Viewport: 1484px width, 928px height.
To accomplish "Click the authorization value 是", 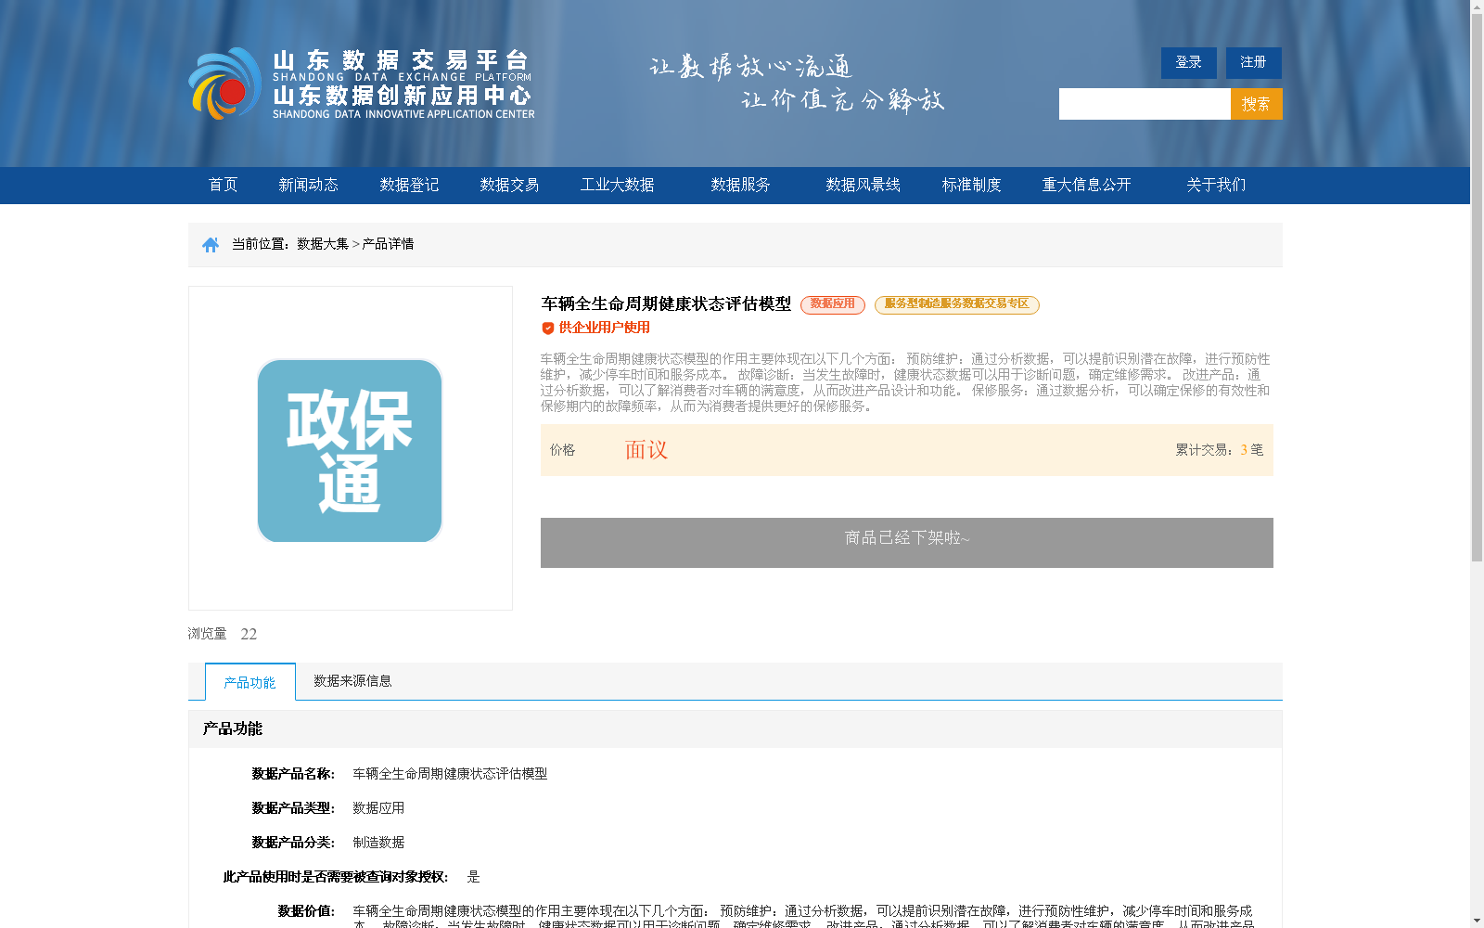I will click(473, 877).
